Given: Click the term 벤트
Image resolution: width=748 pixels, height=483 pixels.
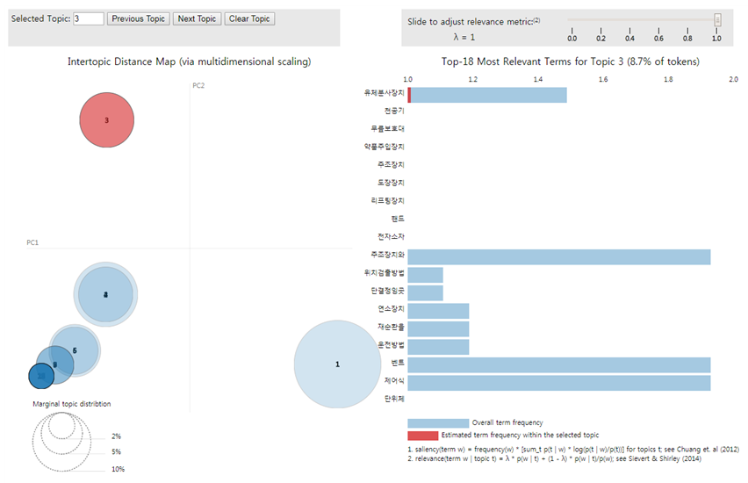Looking at the screenshot, I should coord(398,363).
